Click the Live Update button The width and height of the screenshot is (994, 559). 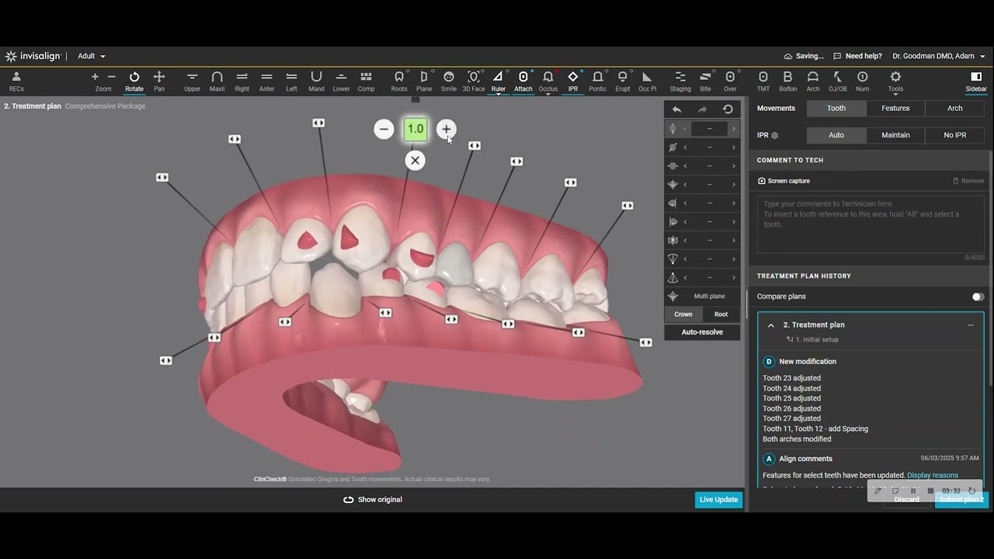[x=718, y=500]
